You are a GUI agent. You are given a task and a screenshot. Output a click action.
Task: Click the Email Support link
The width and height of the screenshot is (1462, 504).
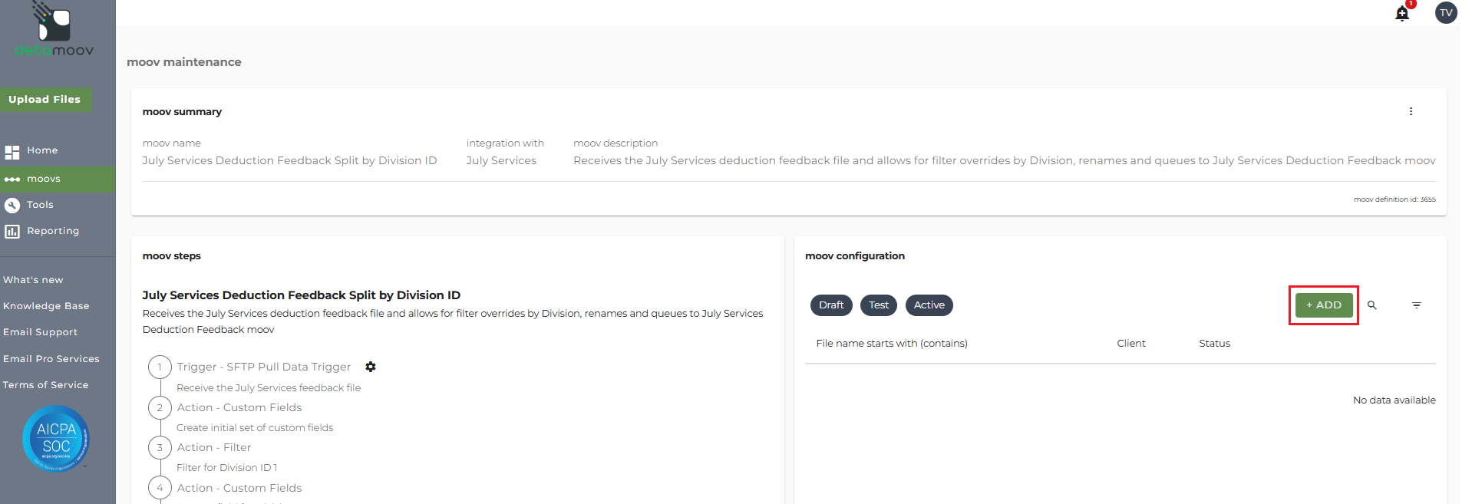tap(40, 332)
